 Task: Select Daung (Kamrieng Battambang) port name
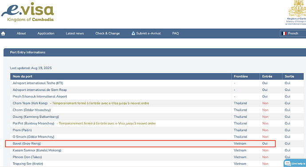tap(36, 117)
